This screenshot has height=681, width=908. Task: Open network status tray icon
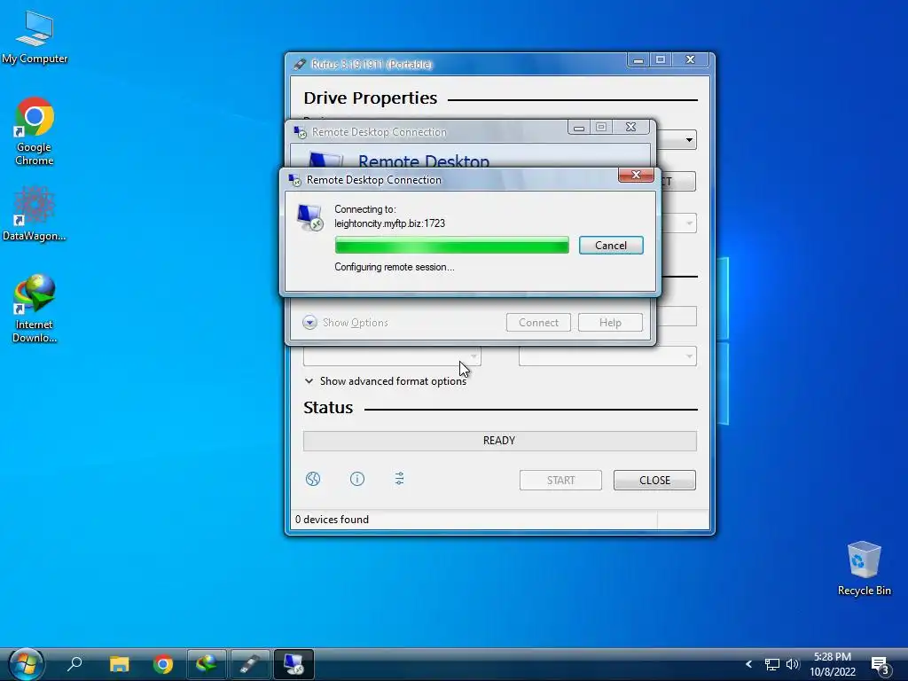pyautogui.click(x=772, y=664)
